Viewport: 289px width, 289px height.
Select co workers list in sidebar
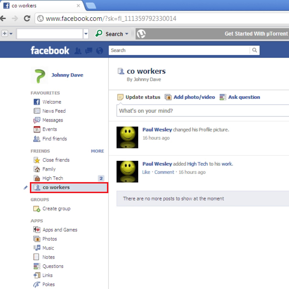click(69, 187)
